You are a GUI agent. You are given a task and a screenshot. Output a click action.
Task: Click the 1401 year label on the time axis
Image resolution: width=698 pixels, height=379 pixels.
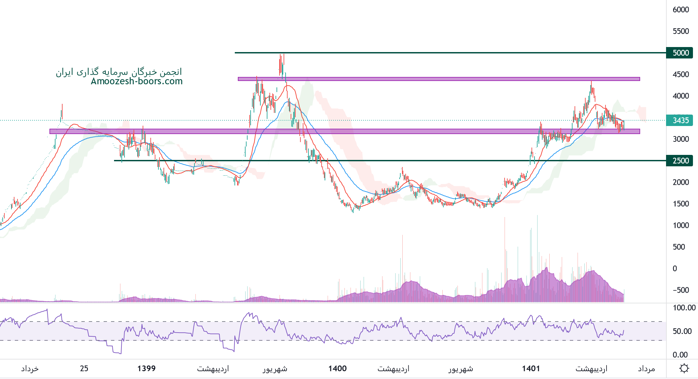tap(531, 369)
